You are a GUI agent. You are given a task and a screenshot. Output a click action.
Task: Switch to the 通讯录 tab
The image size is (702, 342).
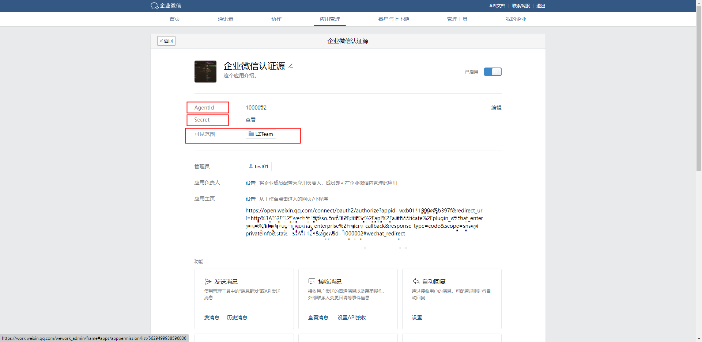click(225, 19)
